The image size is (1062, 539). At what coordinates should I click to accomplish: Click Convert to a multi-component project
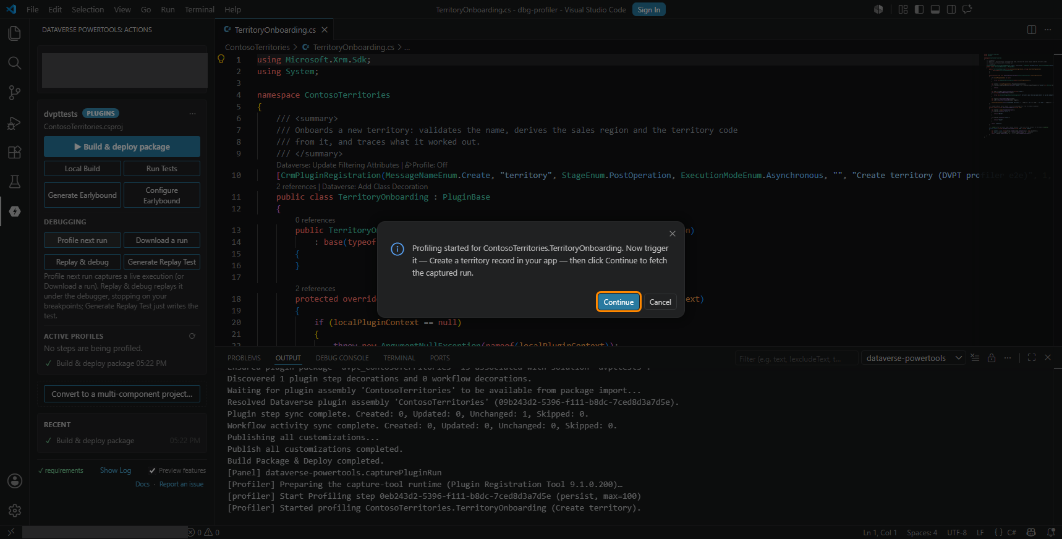pos(122,394)
